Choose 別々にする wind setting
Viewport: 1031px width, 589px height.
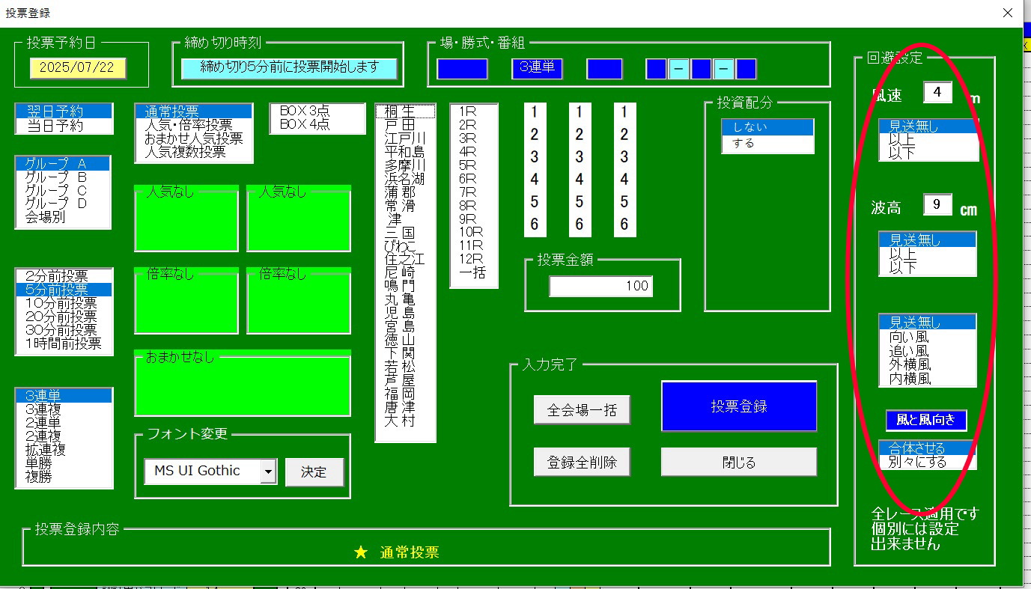[x=927, y=462]
